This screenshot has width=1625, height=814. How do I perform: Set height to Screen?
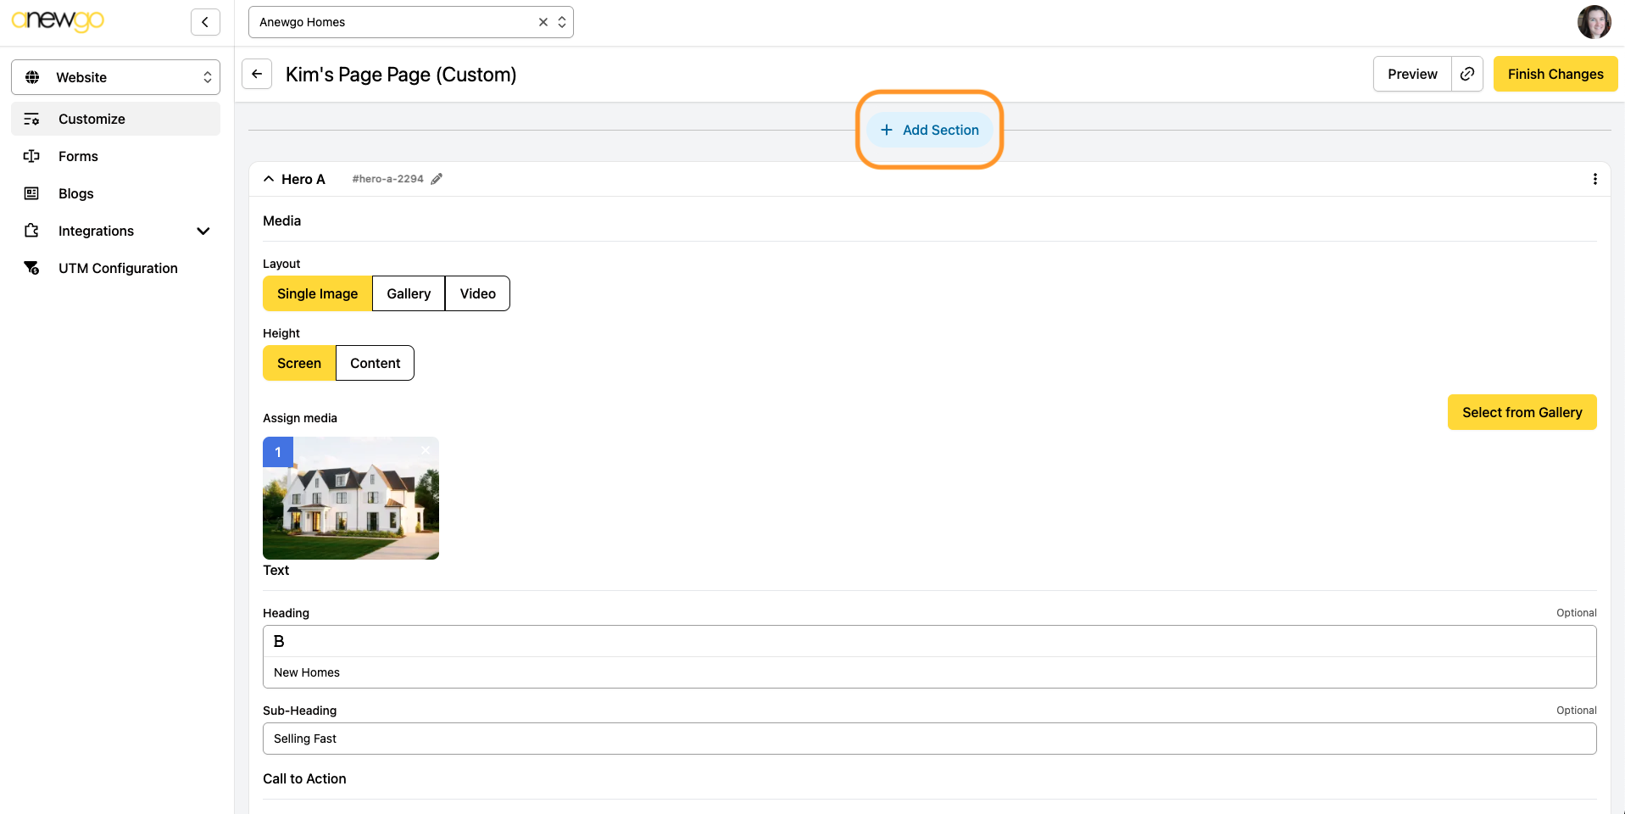[x=299, y=363]
